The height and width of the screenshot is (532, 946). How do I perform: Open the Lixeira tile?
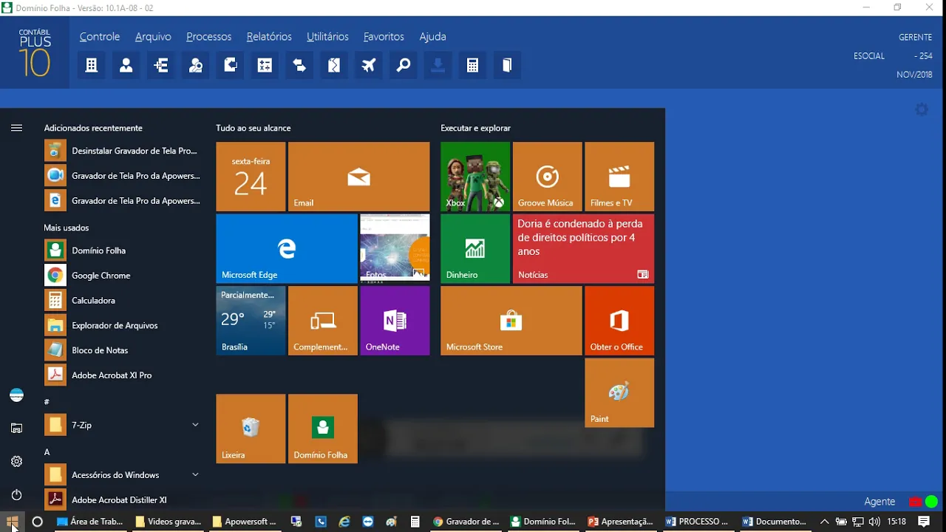(251, 429)
